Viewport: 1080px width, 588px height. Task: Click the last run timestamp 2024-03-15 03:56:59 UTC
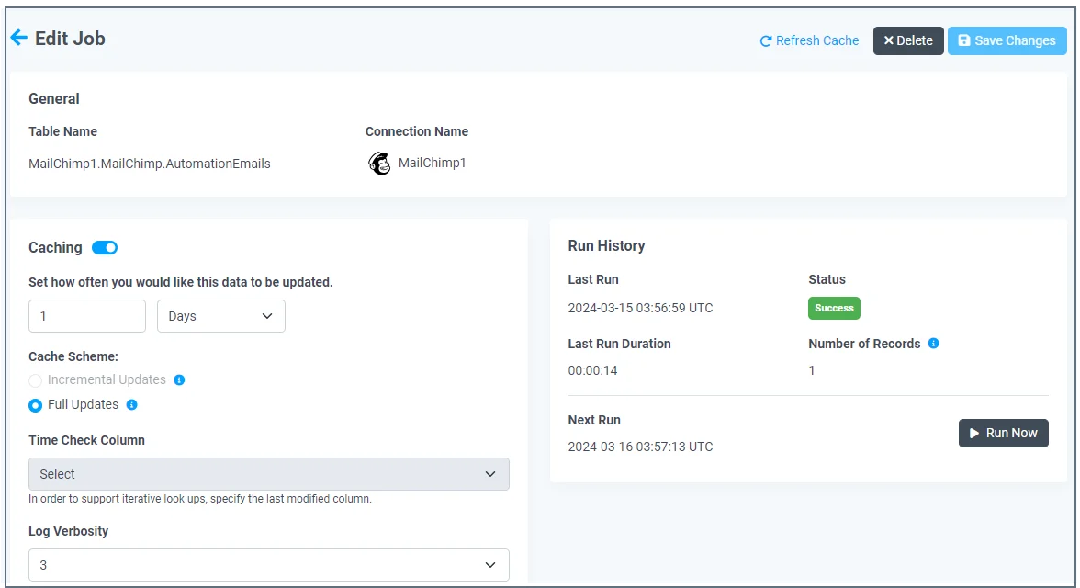click(640, 308)
